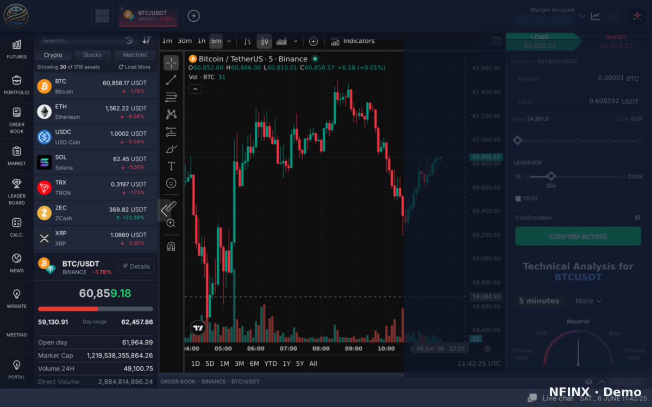Open the TradingView logo link
The width and height of the screenshot is (652, 407).
coord(198,327)
